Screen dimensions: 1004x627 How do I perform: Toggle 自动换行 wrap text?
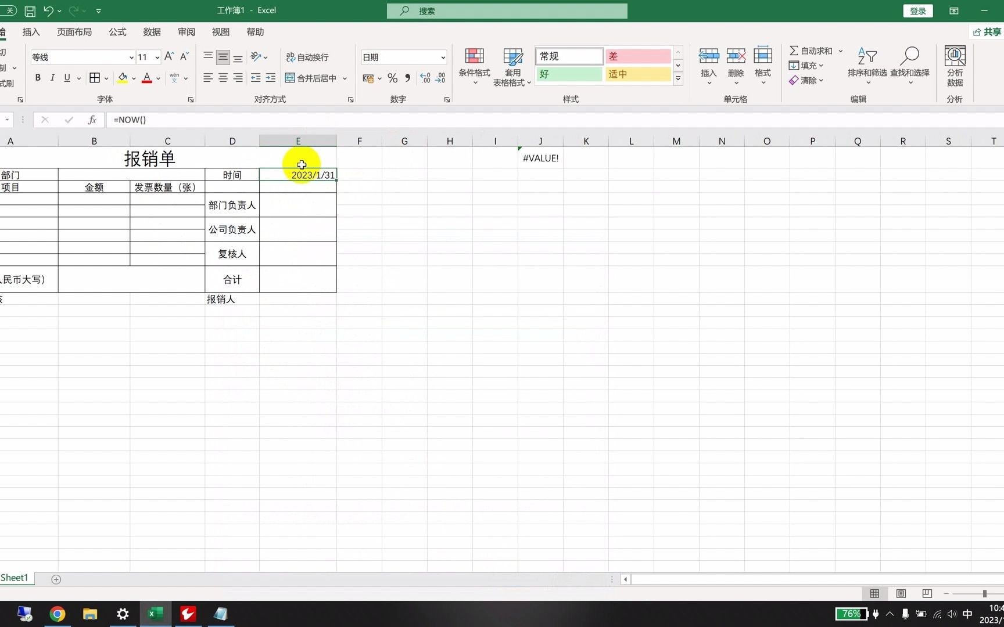tap(307, 57)
